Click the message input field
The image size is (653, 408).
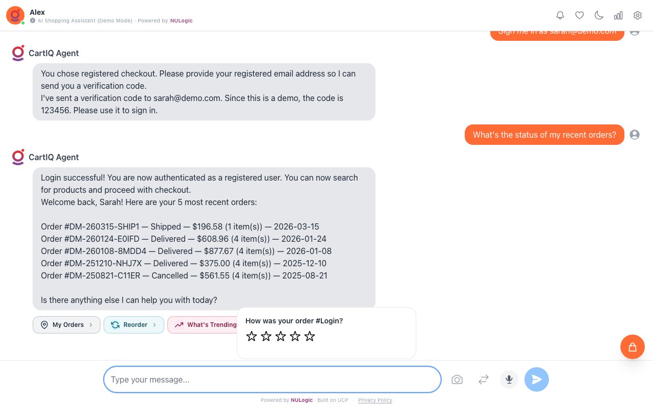coord(272,379)
